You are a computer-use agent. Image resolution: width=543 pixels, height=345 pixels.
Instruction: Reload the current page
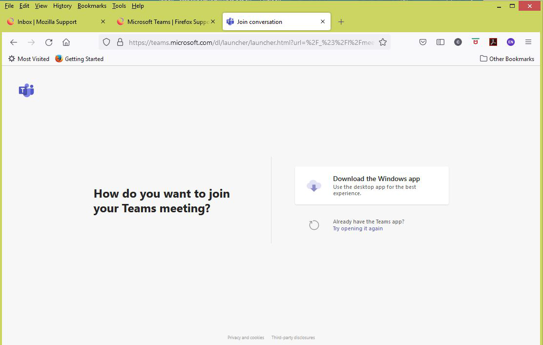point(49,42)
